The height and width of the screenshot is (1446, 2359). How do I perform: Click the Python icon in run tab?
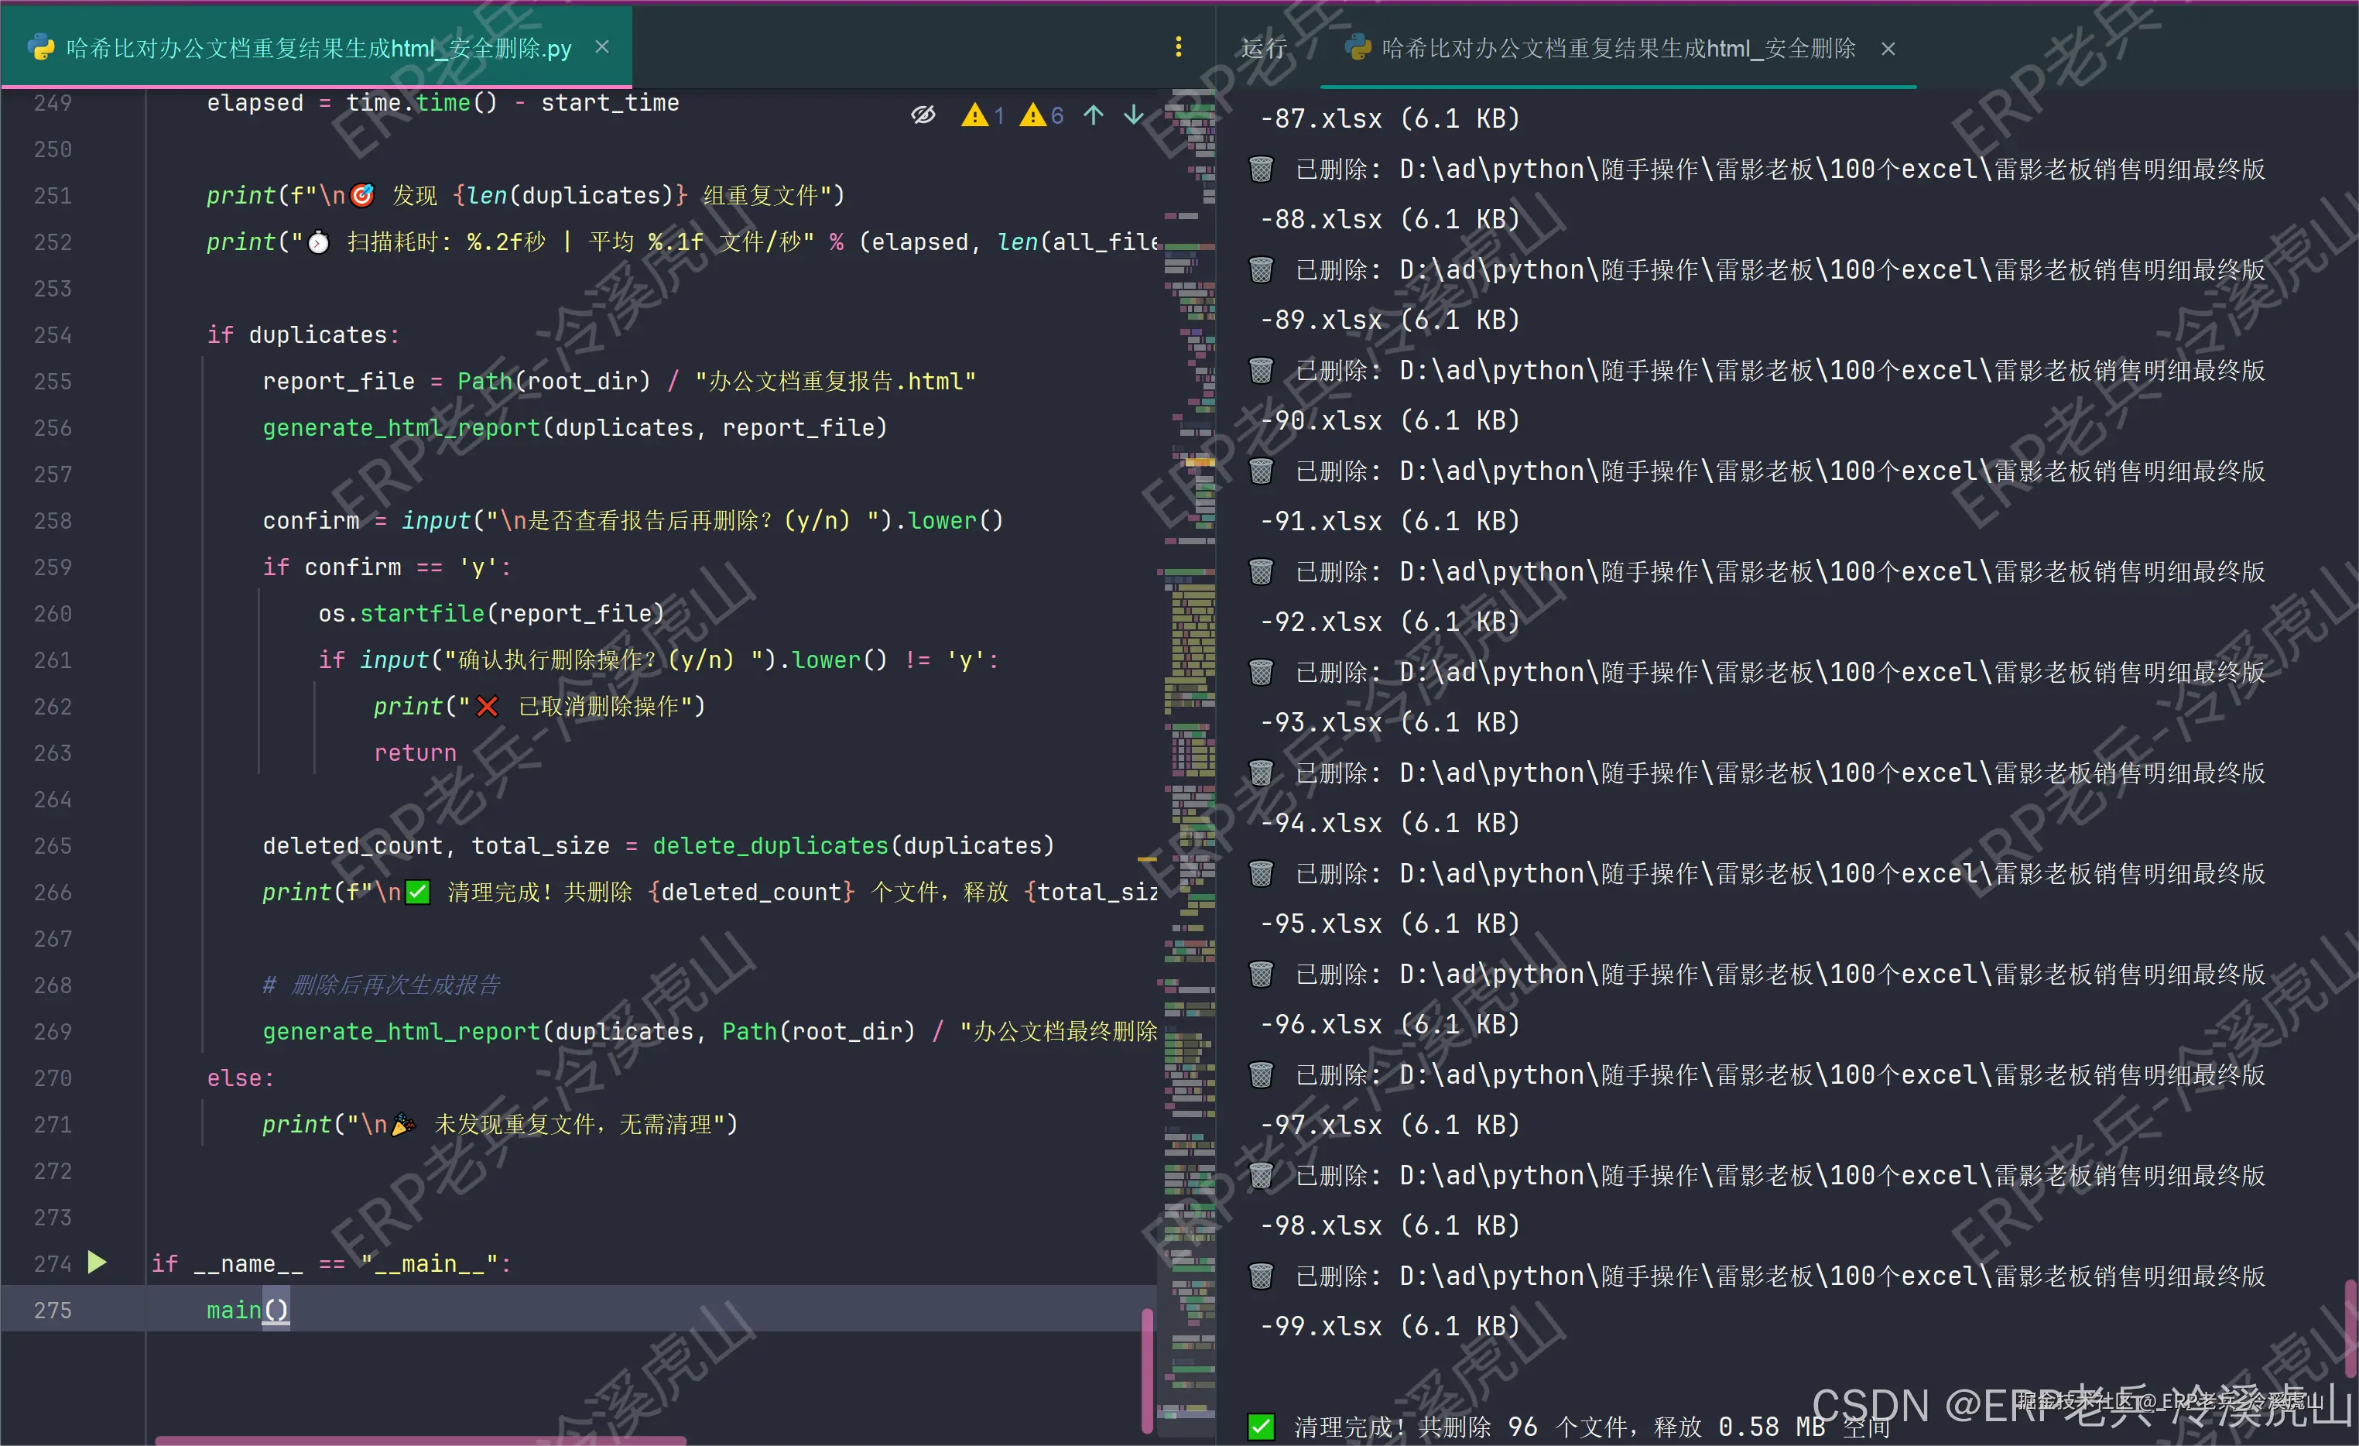tap(1357, 48)
